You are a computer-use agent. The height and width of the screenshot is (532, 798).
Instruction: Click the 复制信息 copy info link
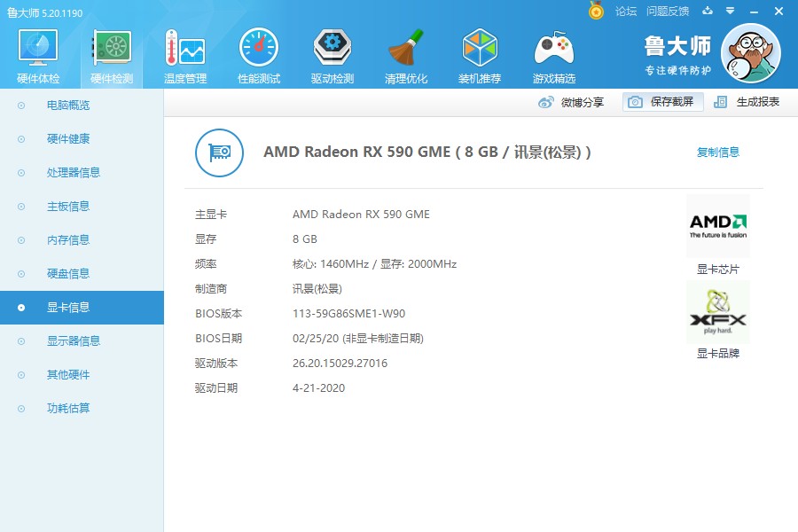[718, 152]
